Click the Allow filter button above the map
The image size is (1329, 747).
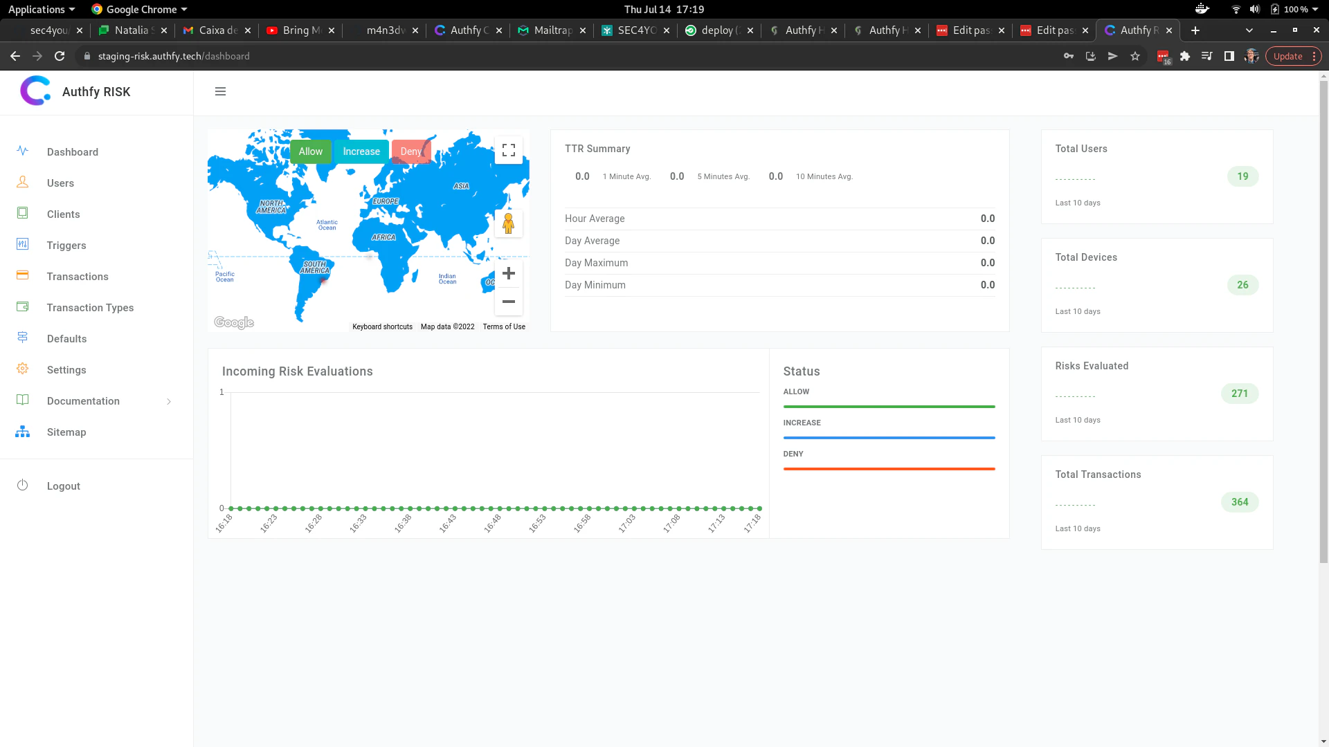point(311,151)
